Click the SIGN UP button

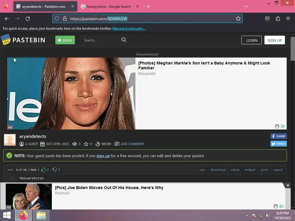pyautogui.click(x=275, y=40)
